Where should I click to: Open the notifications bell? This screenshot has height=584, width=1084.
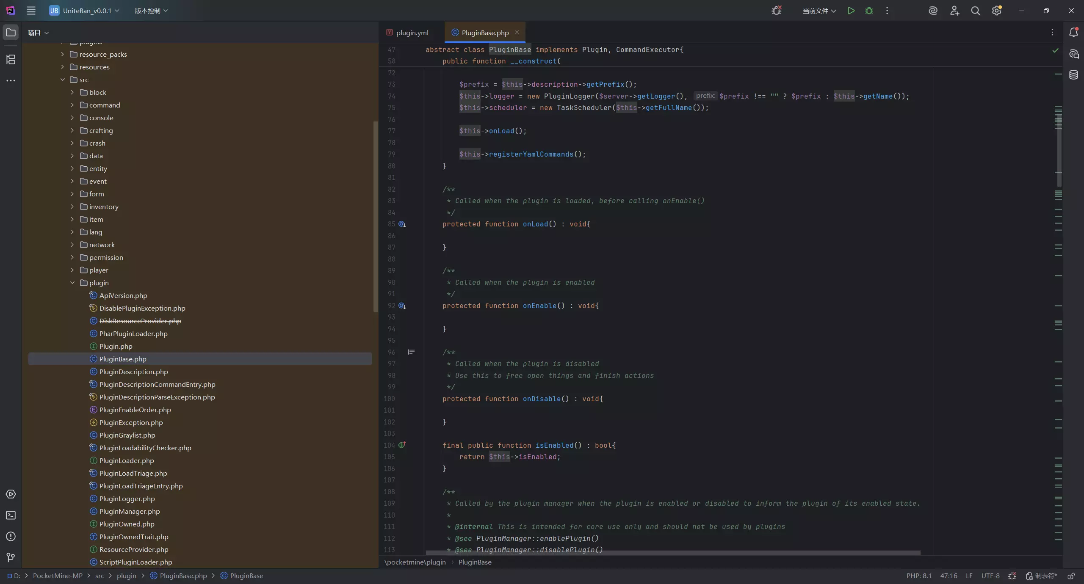coord(1073,32)
